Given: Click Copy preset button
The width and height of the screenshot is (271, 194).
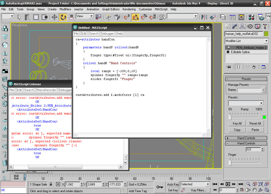Looking at the screenshot, I should point(237,130).
